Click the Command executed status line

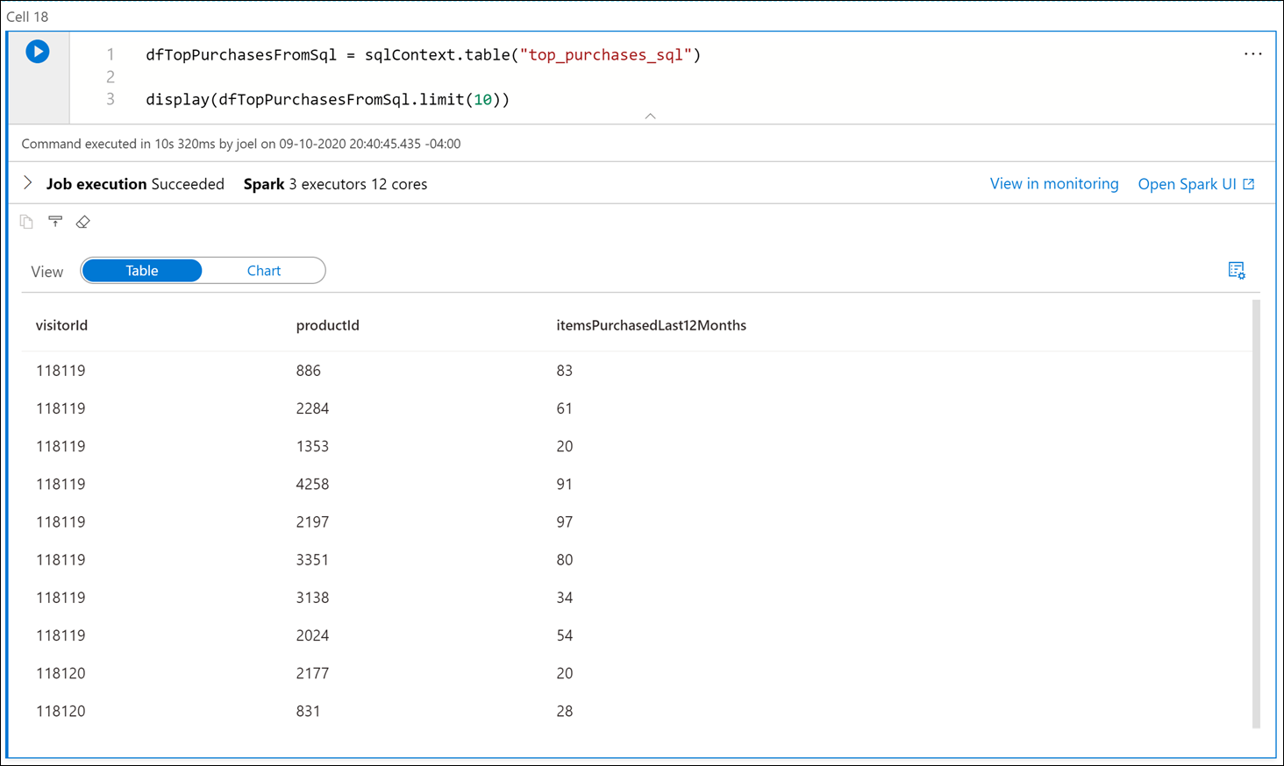pyautogui.click(x=241, y=144)
